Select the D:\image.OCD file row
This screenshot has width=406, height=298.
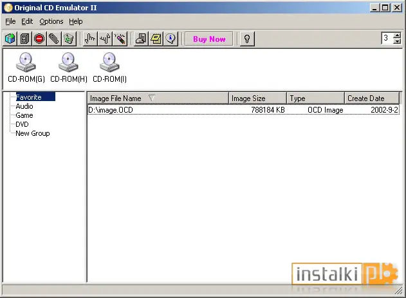click(243, 110)
